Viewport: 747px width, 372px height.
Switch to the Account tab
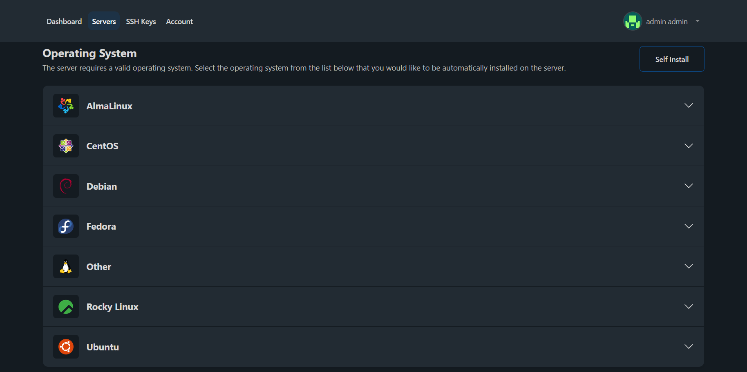179,22
